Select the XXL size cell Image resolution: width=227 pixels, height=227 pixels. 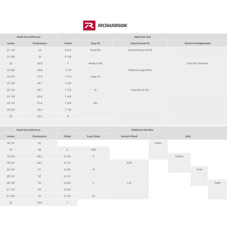pyautogui.click(x=95, y=103)
